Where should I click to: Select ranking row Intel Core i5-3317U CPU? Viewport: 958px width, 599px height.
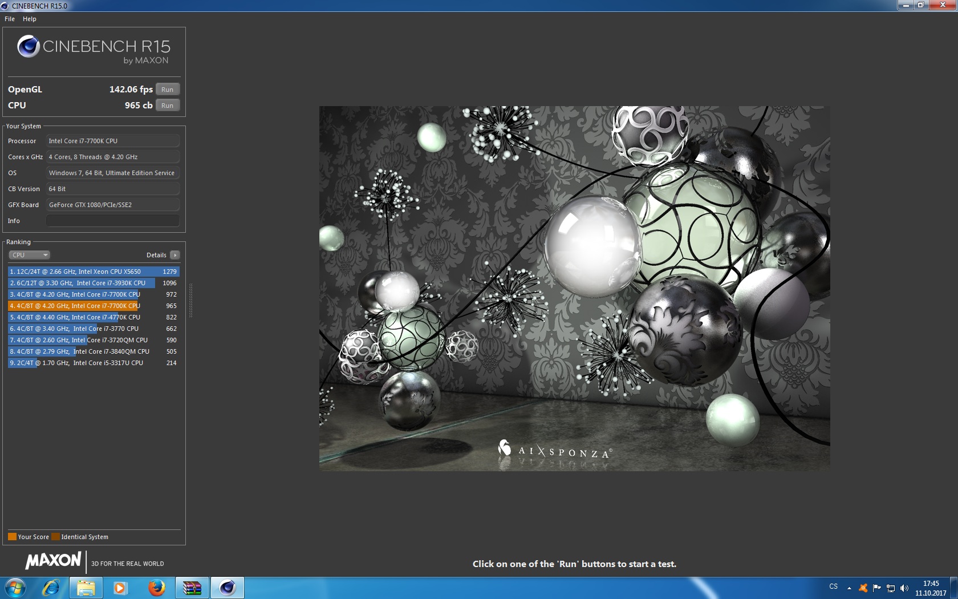coord(94,363)
